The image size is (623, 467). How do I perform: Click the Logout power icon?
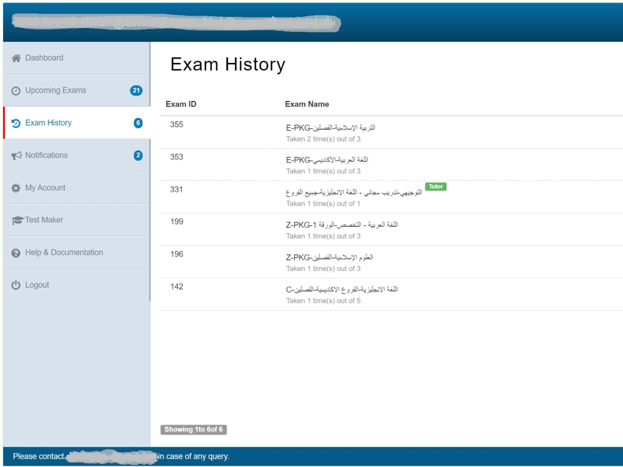16,285
